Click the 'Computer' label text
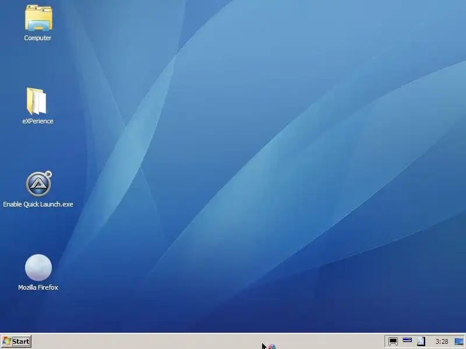The width and height of the screenshot is (466, 349). tap(38, 38)
